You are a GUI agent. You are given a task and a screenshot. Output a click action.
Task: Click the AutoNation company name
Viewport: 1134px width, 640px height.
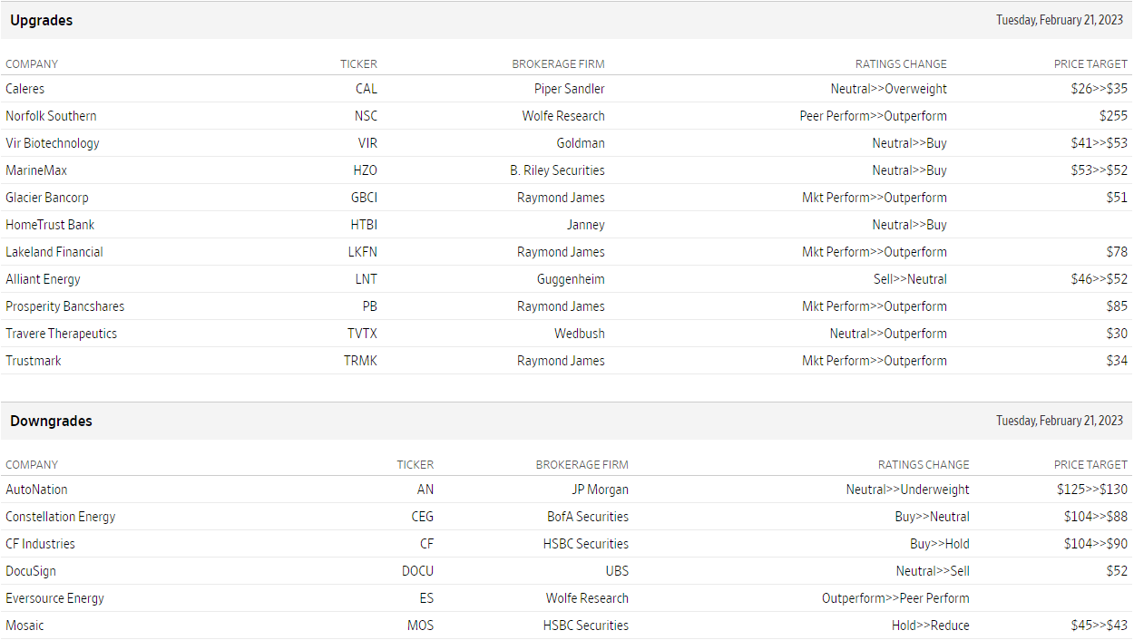pos(36,490)
